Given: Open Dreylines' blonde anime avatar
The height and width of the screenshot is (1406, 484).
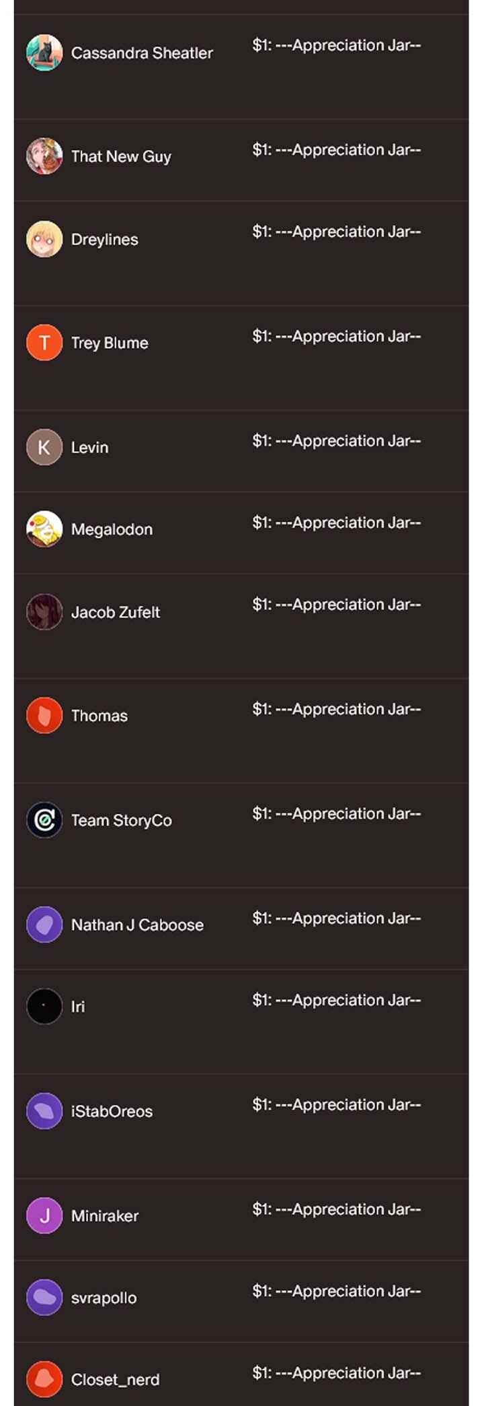Looking at the screenshot, I should (x=44, y=239).
